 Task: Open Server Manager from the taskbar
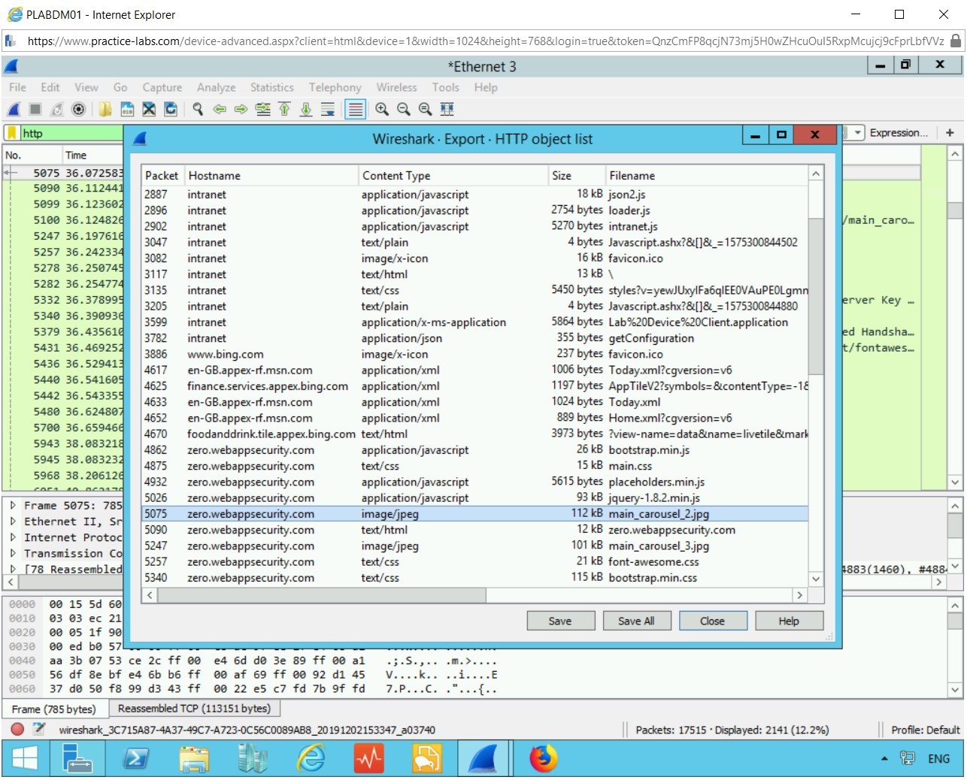(77, 759)
